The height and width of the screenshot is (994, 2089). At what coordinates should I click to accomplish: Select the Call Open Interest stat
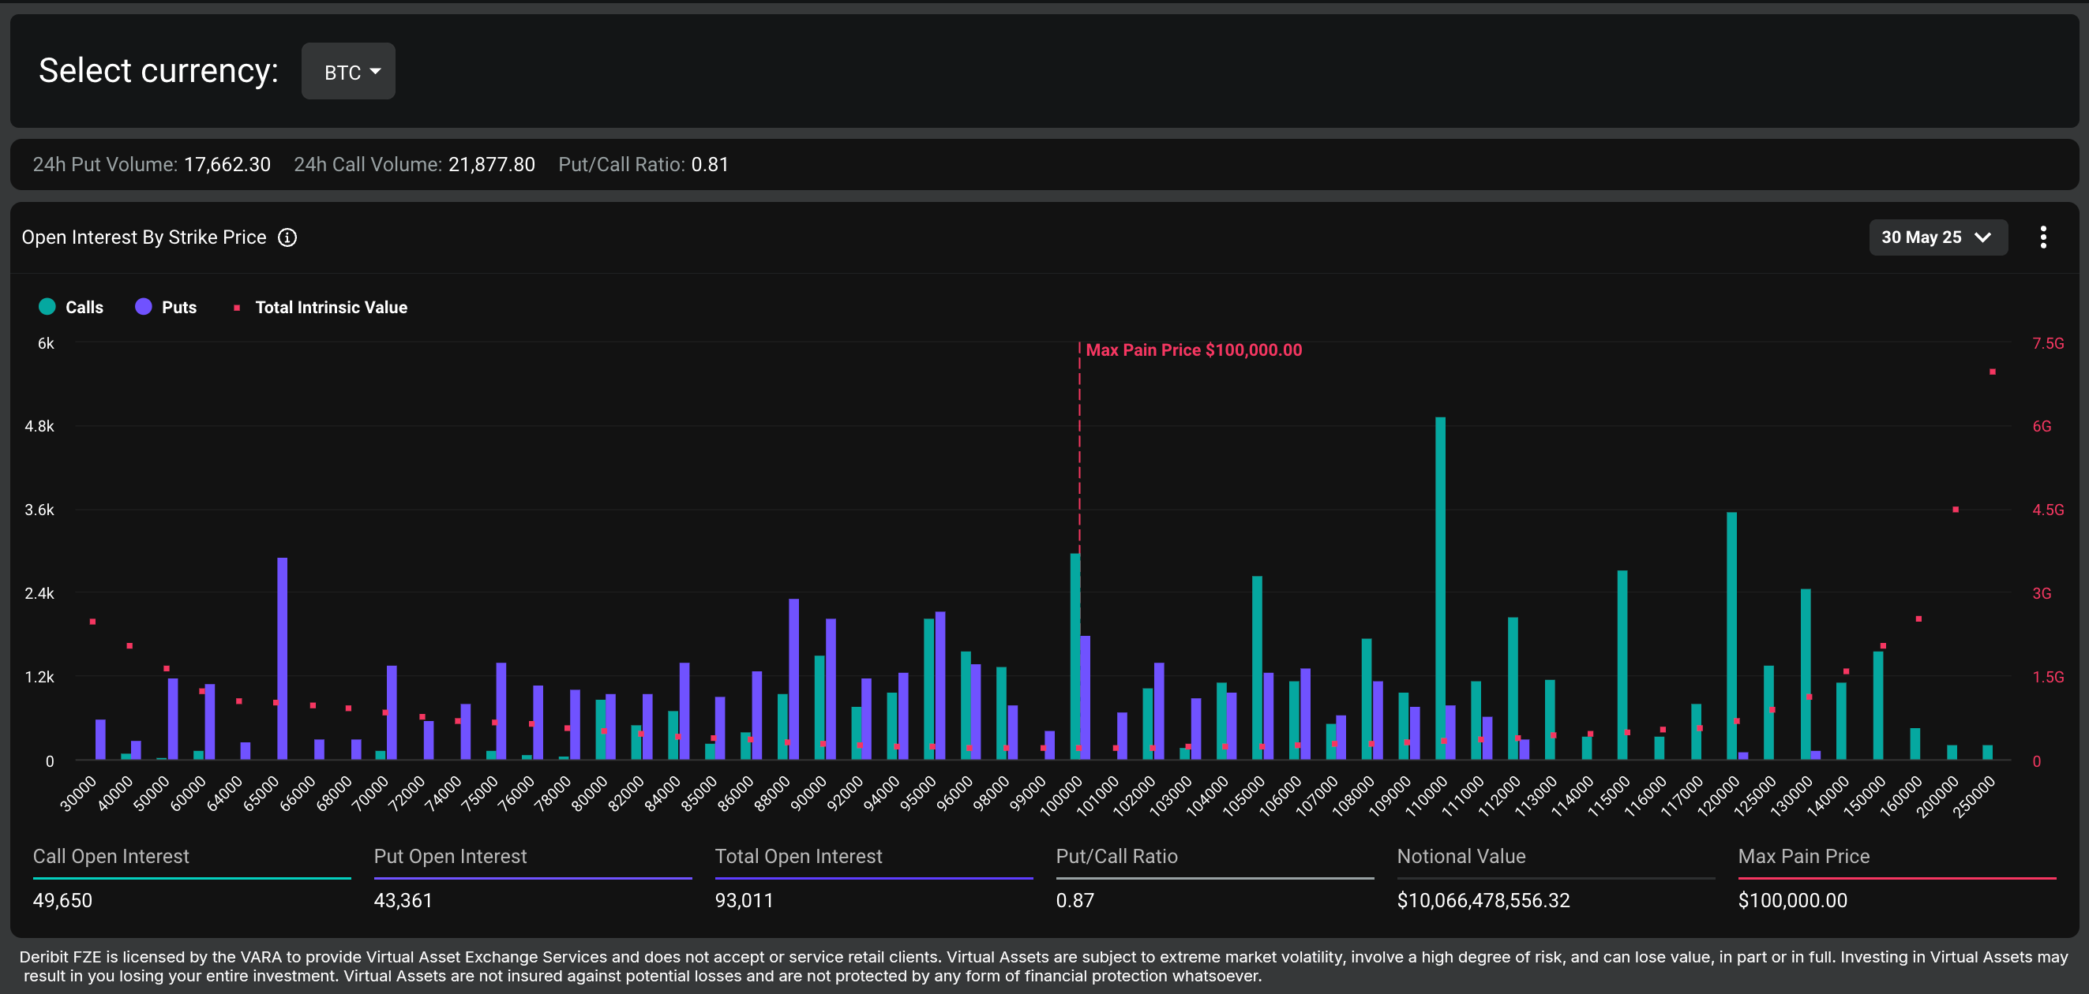pyautogui.click(x=111, y=856)
